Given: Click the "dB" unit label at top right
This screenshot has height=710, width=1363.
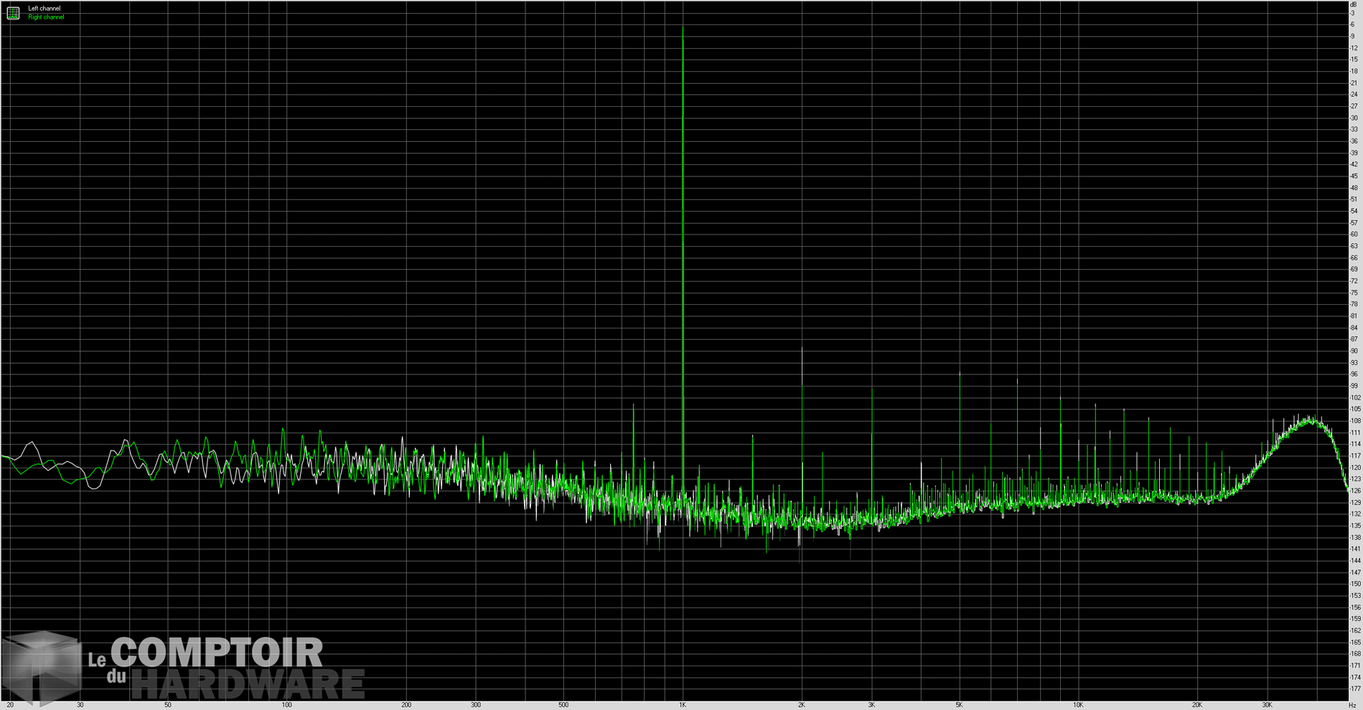Looking at the screenshot, I should point(1353,5).
